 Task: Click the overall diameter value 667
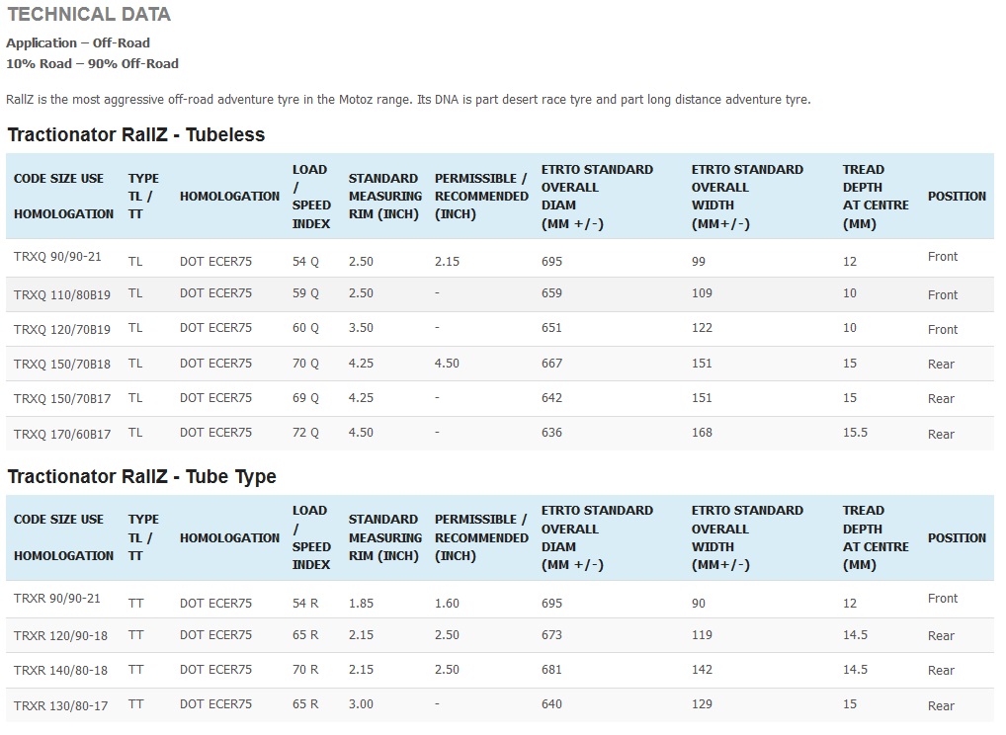(x=551, y=364)
